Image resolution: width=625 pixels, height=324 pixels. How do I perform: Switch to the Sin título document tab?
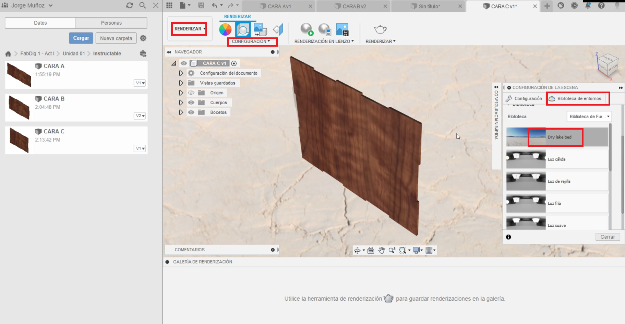(429, 6)
